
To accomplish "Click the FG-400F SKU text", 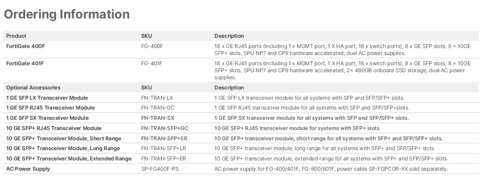I will pyautogui.click(x=152, y=46).
